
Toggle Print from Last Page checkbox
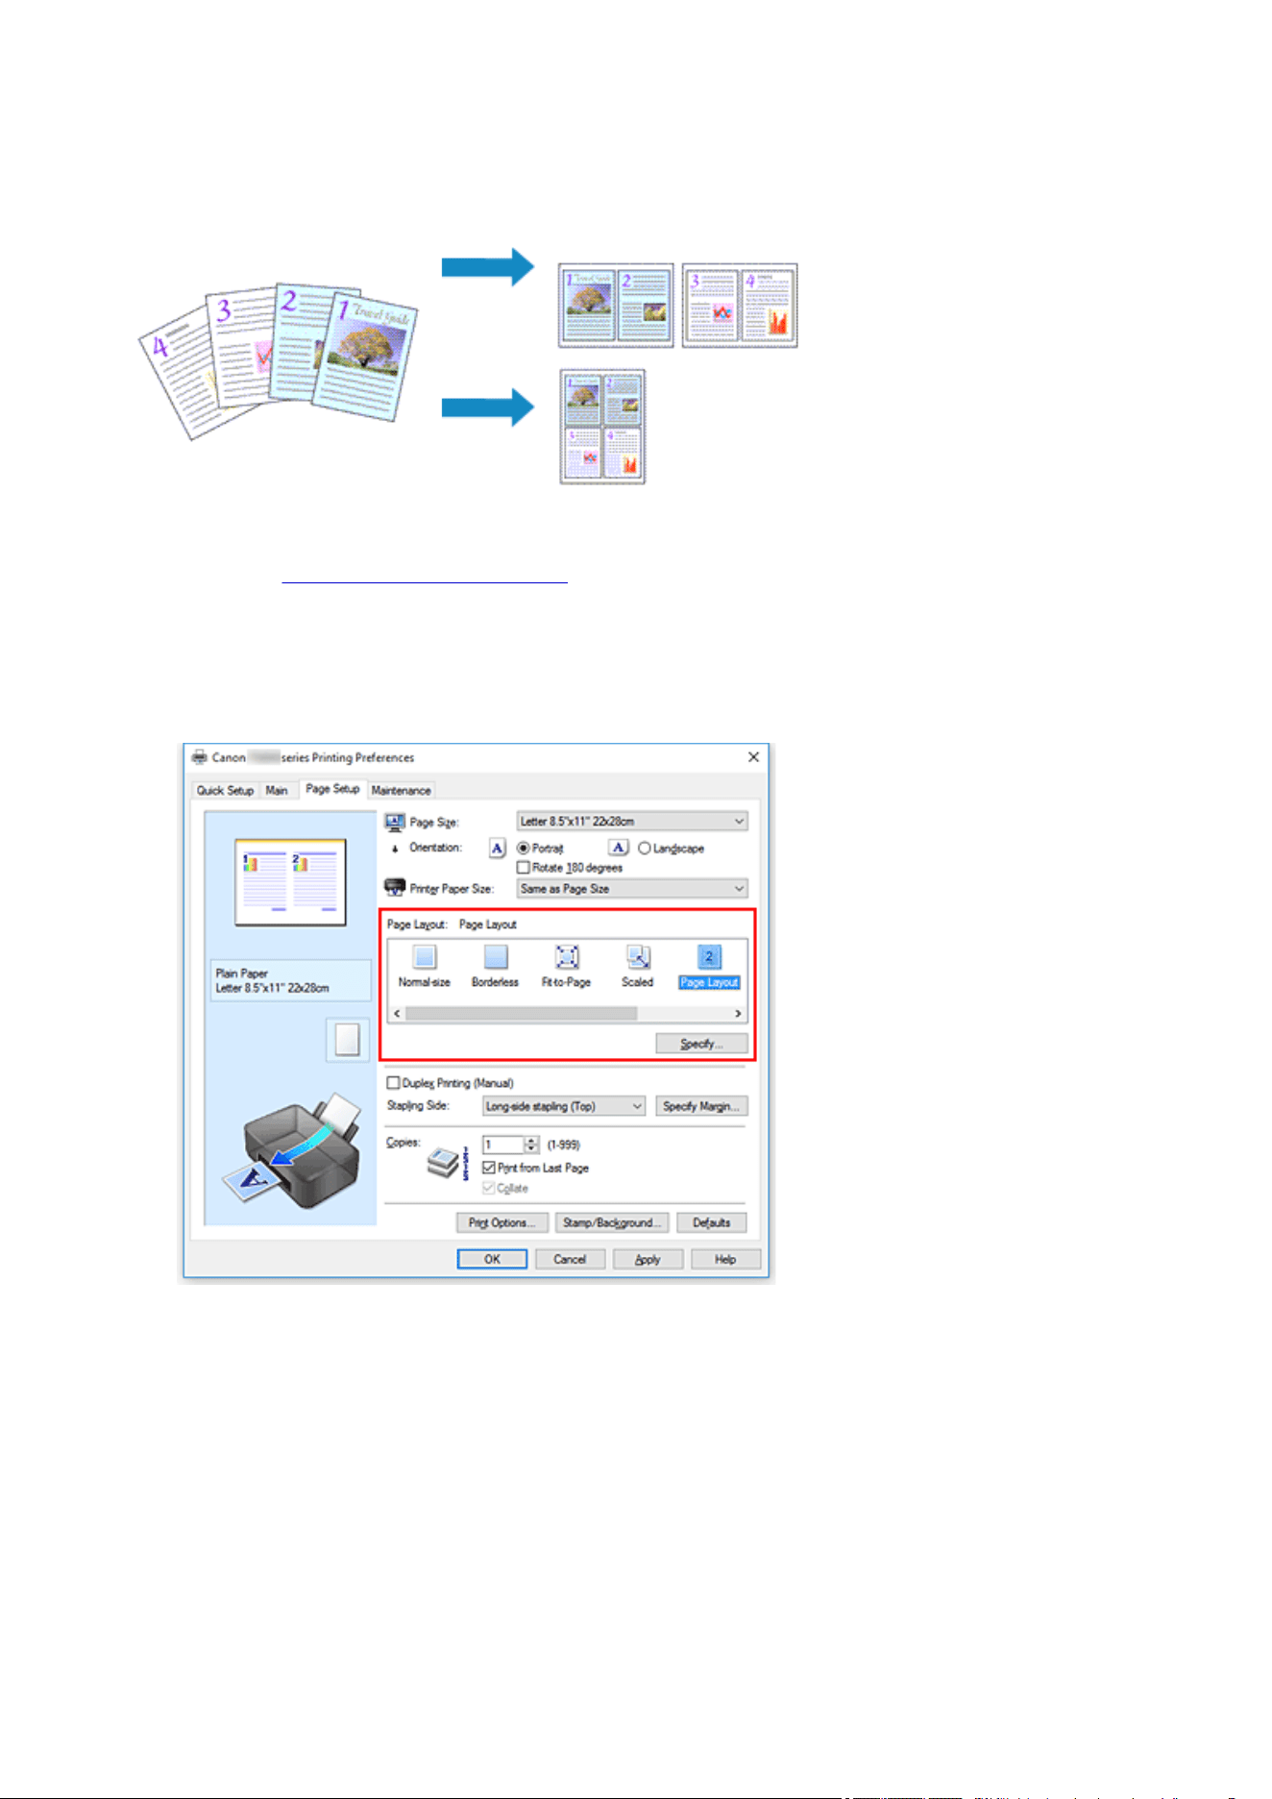489,1168
